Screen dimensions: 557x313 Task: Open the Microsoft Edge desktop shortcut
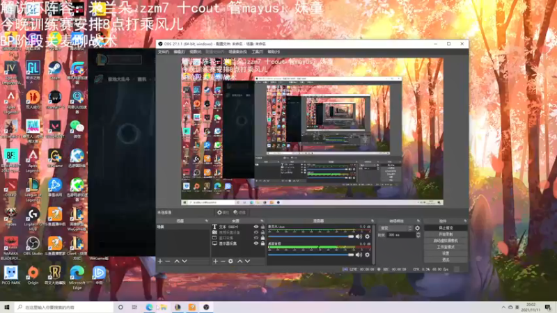point(77,278)
